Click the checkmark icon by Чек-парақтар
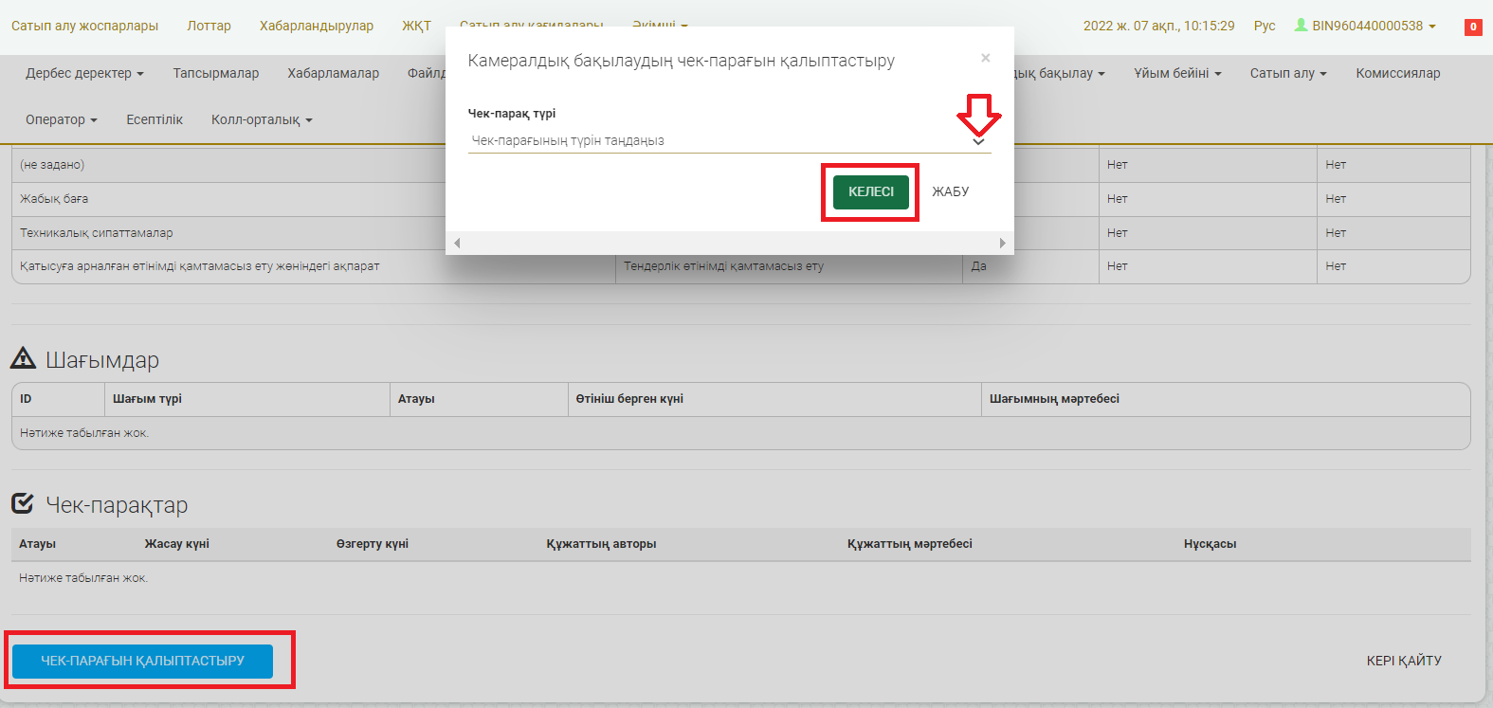The width and height of the screenshot is (1493, 708). pos(23,503)
